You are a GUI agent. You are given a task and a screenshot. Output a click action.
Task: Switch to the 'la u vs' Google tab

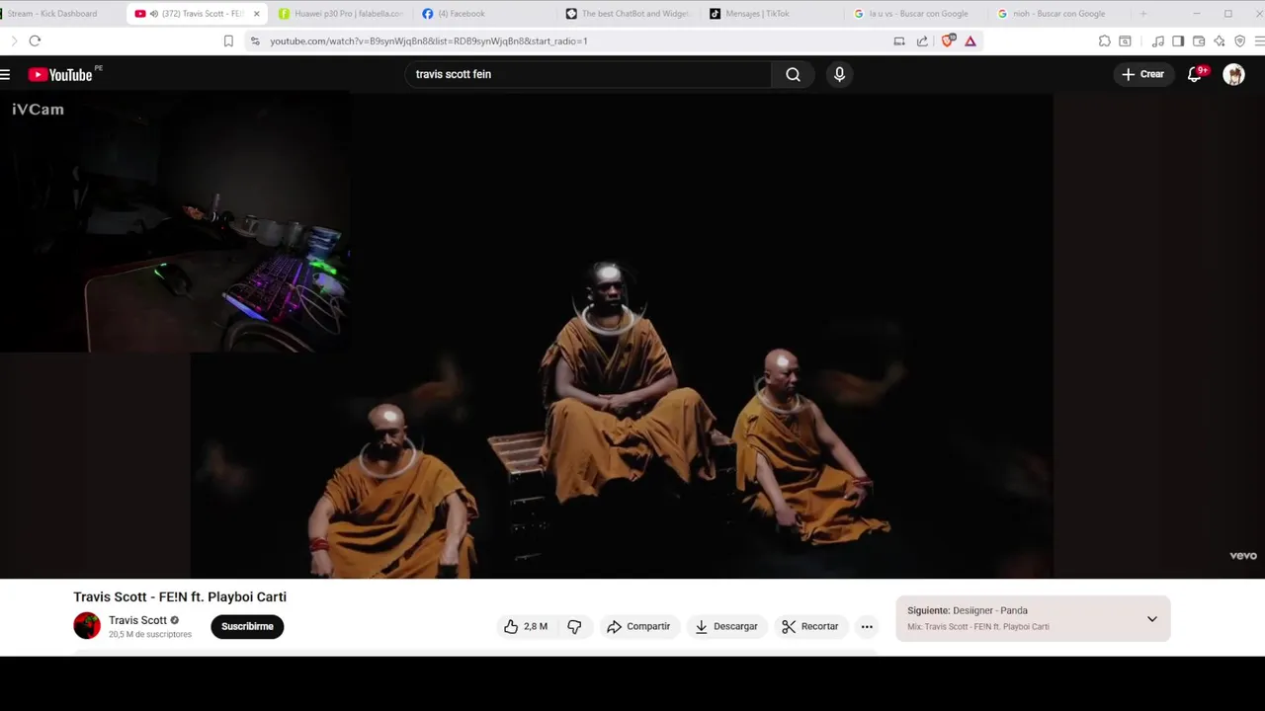click(917, 14)
